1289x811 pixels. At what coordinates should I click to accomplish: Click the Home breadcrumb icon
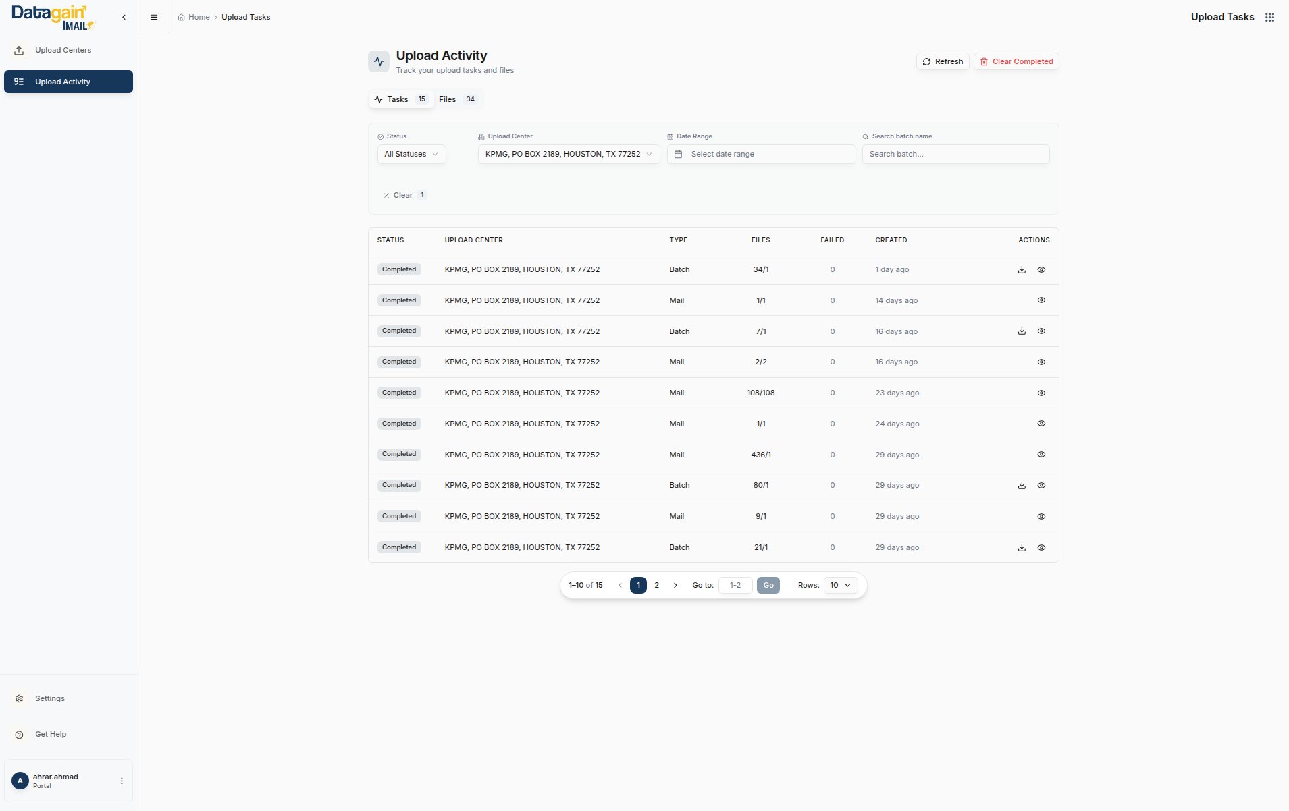(x=181, y=18)
